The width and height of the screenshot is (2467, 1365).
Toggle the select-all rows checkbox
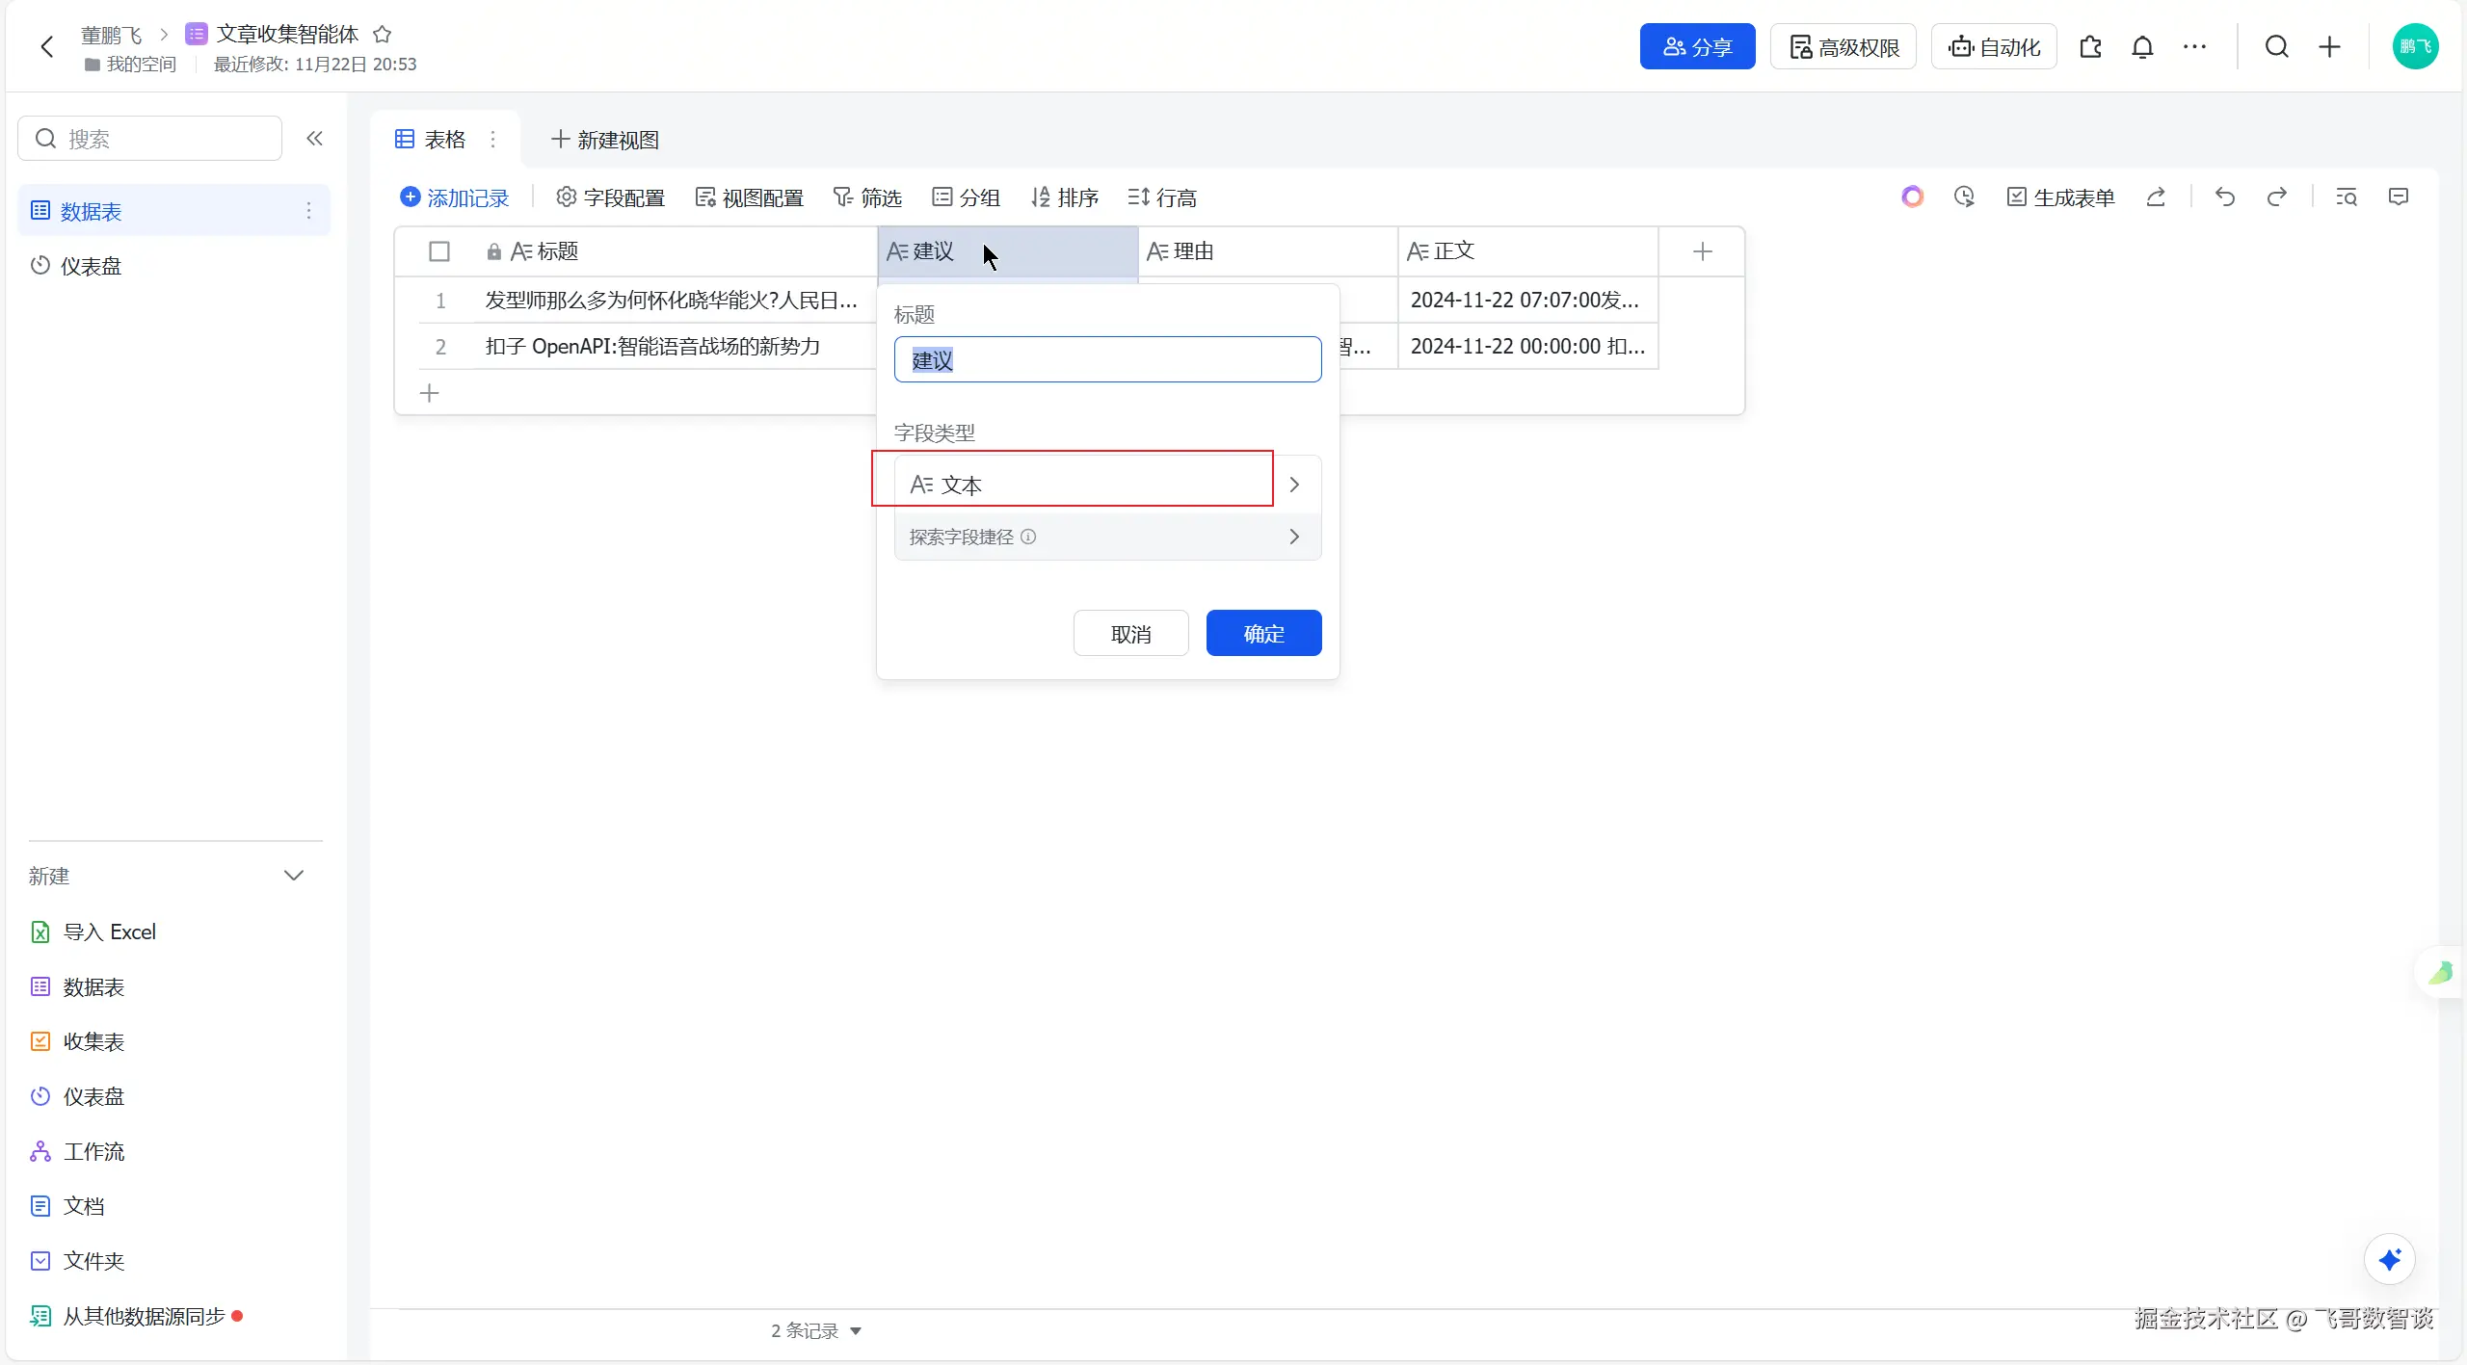(439, 251)
